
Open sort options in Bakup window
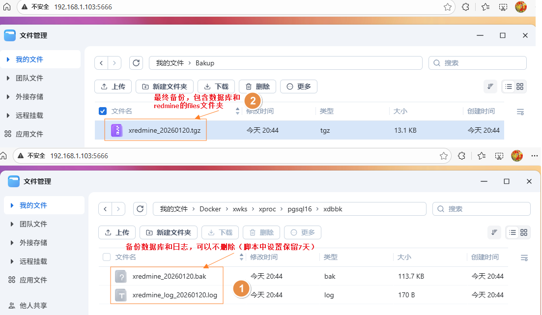point(490,86)
